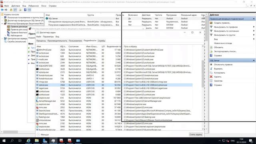Open Server Manager from the taskbar
This screenshot has width=256, height=144.
(x=45, y=140)
